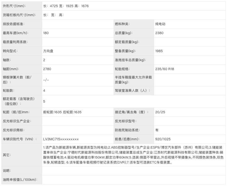The height and width of the screenshot is (186, 227).
Task: Click the 整备质量(kg) label
Action: [125, 51]
